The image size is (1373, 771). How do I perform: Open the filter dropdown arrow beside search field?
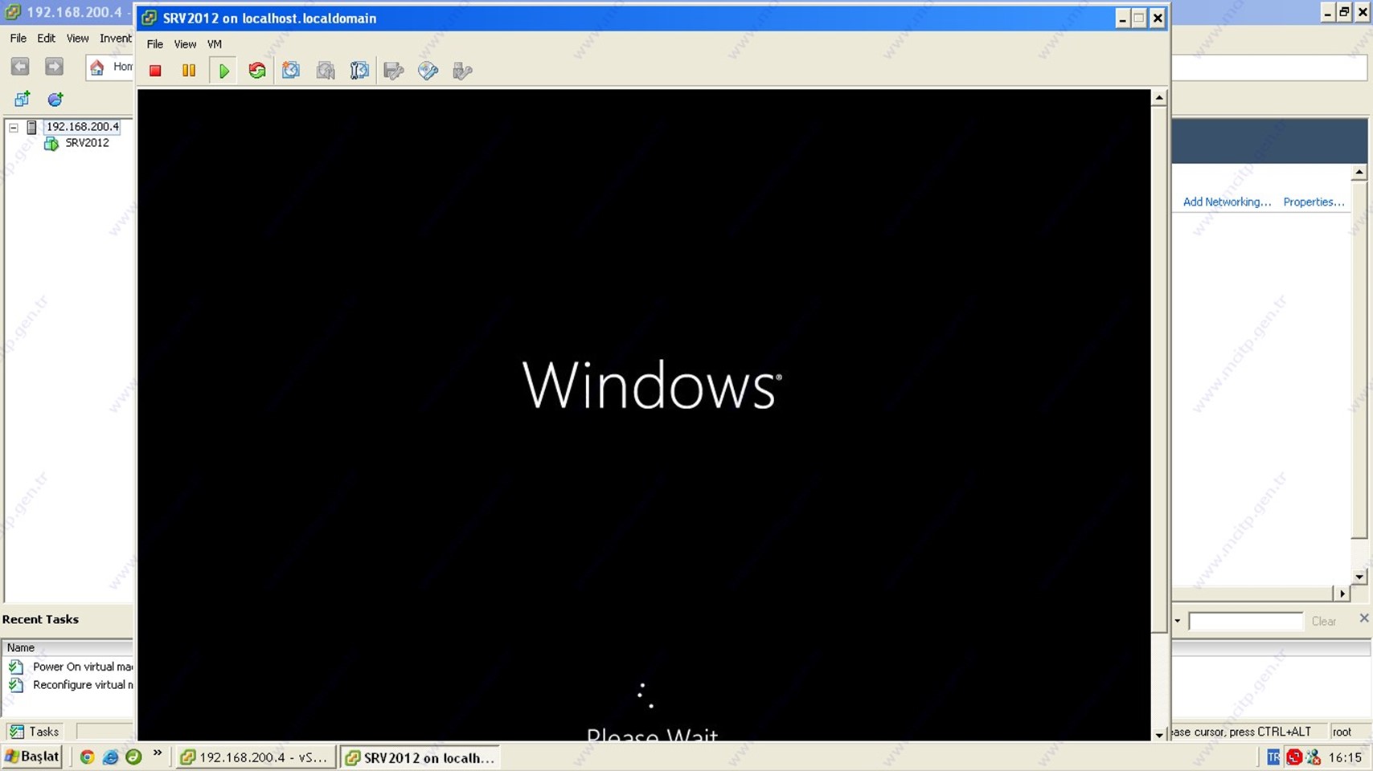coord(1178,621)
